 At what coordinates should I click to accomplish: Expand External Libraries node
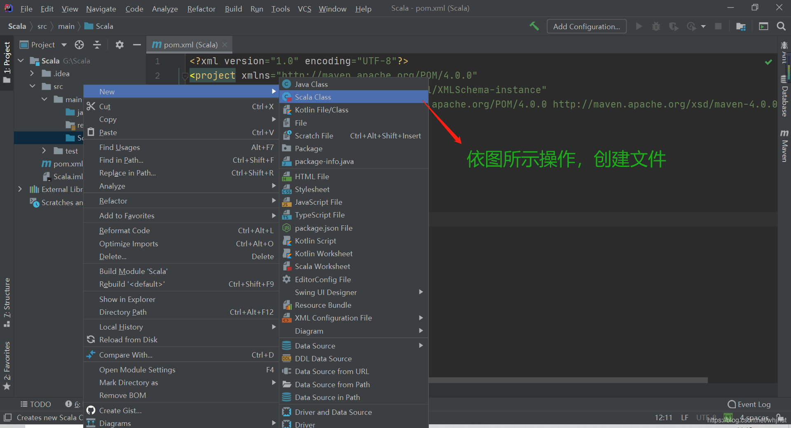point(20,189)
